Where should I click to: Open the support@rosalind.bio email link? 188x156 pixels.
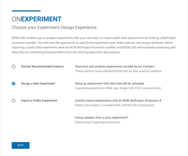click(x=106, y=122)
